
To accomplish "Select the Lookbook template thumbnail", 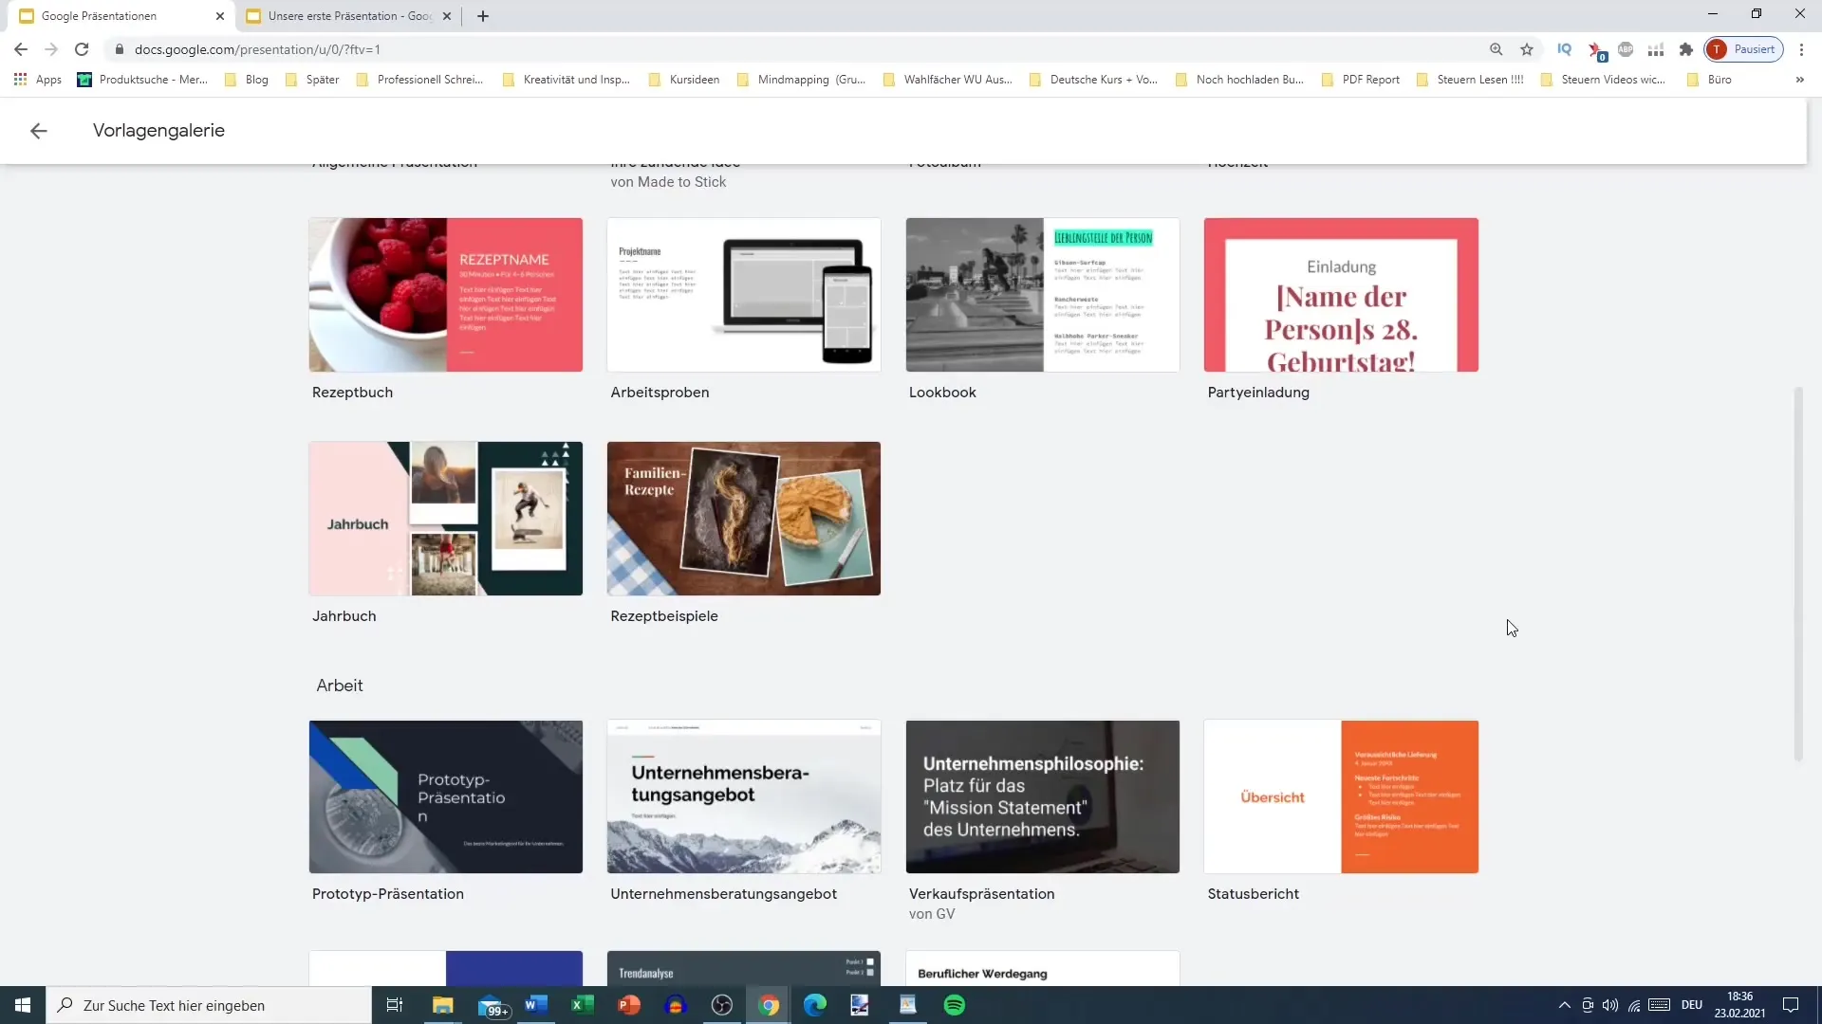I will [1042, 295].
